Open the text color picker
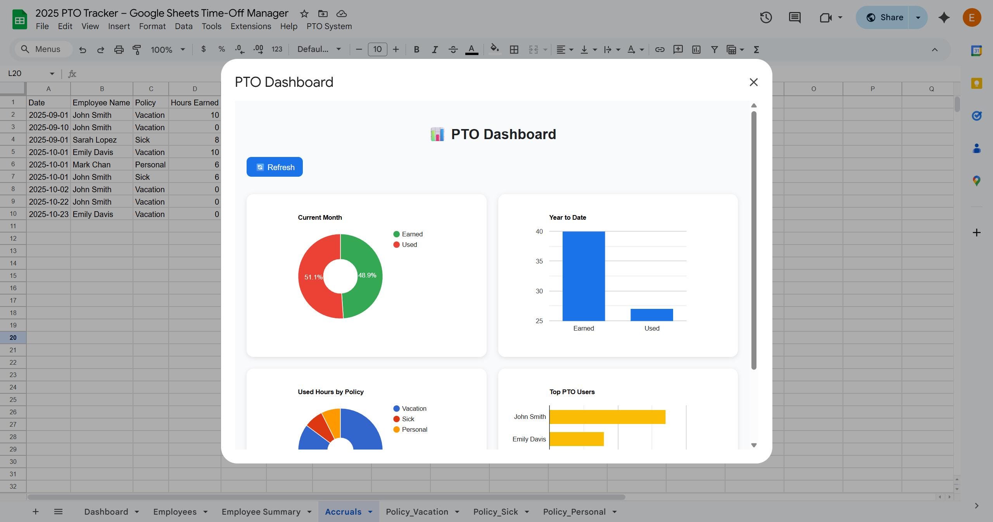Screen dimensions: 993x522 471,50
